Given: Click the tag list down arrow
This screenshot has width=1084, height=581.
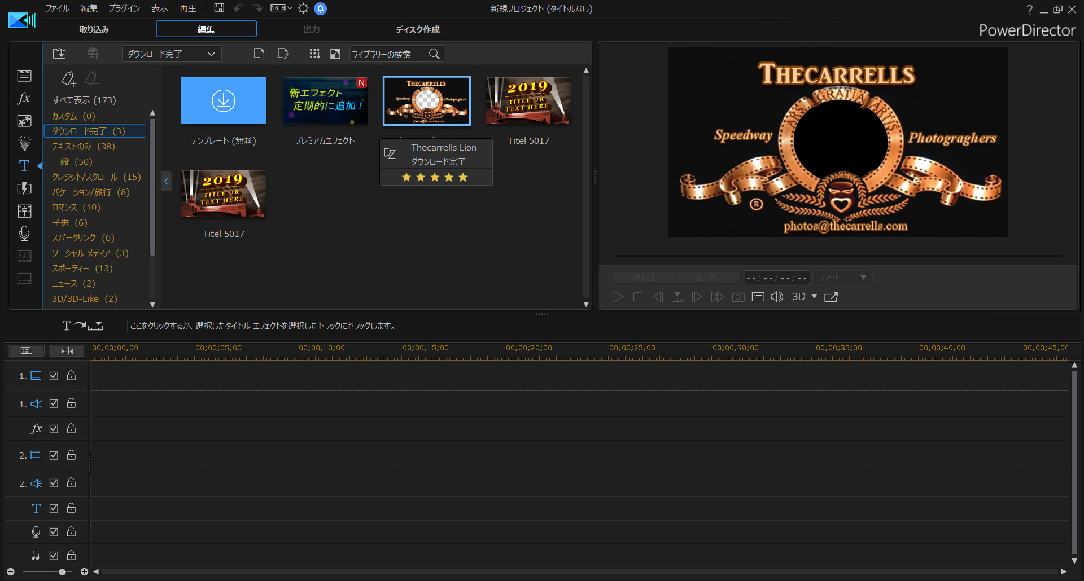Looking at the screenshot, I should (152, 305).
